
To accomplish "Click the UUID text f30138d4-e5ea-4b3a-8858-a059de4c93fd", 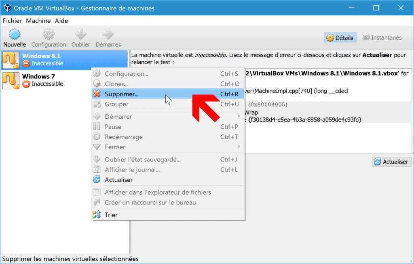I will coord(305,120).
